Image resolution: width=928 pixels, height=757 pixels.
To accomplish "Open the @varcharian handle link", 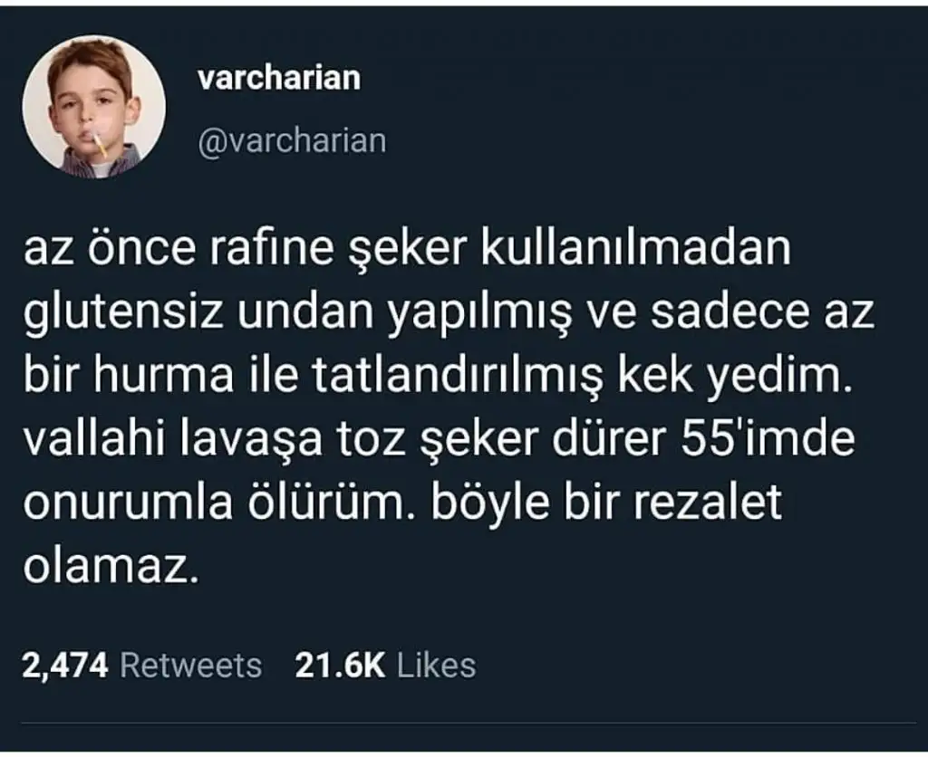I will (x=293, y=141).
